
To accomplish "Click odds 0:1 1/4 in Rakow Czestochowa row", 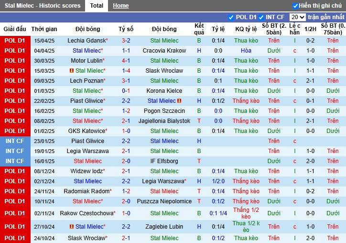I will (x=218, y=213).
